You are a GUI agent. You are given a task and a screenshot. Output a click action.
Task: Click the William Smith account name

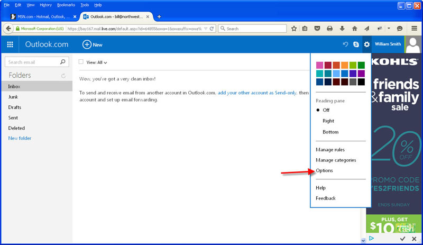pos(388,44)
